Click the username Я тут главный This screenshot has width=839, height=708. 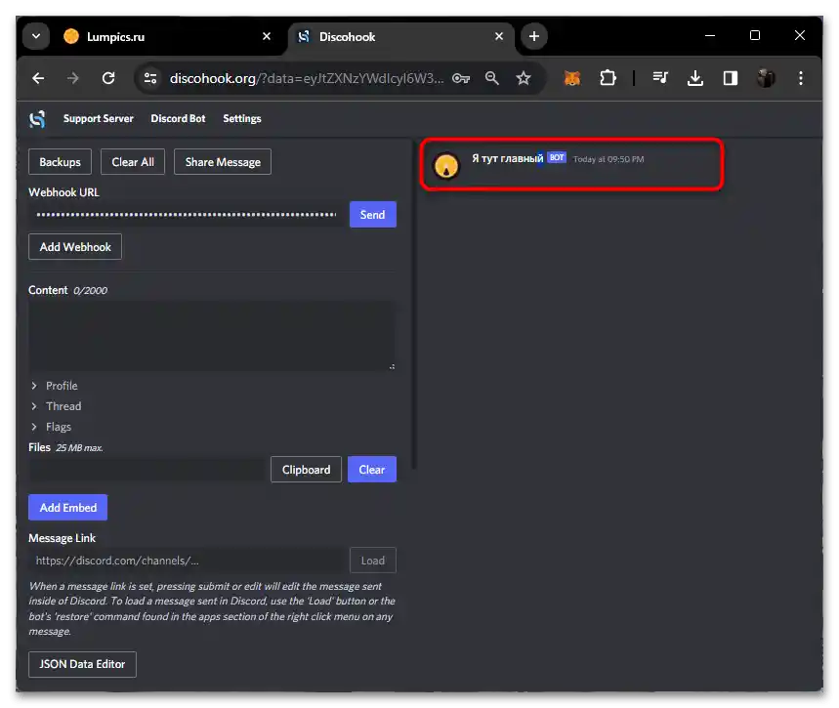(x=507, y=158)
